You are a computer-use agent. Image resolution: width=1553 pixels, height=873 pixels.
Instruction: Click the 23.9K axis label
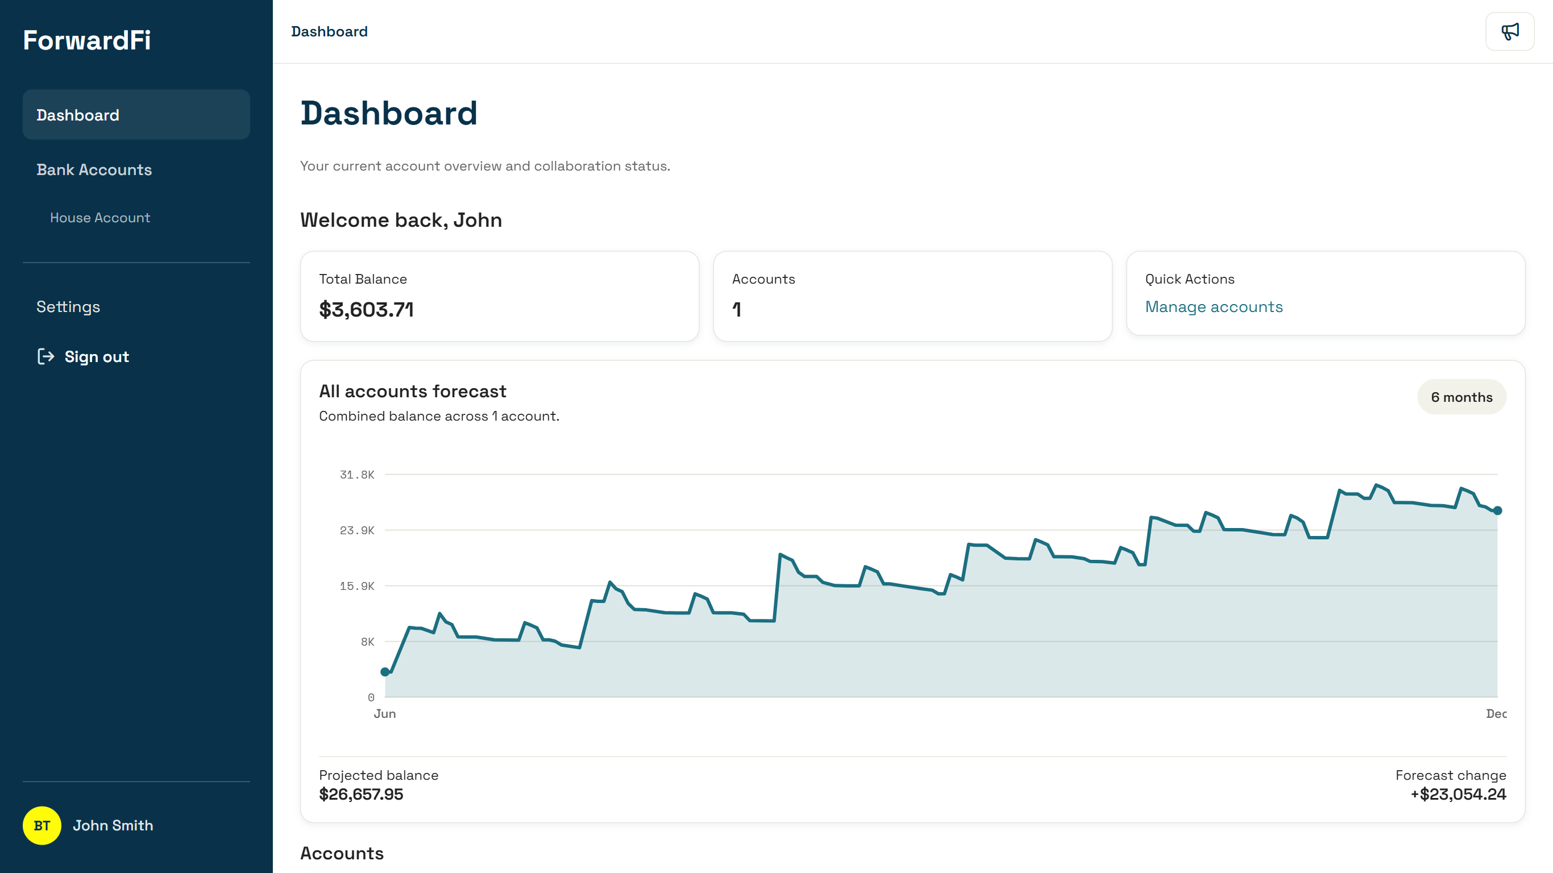(357, 530)
